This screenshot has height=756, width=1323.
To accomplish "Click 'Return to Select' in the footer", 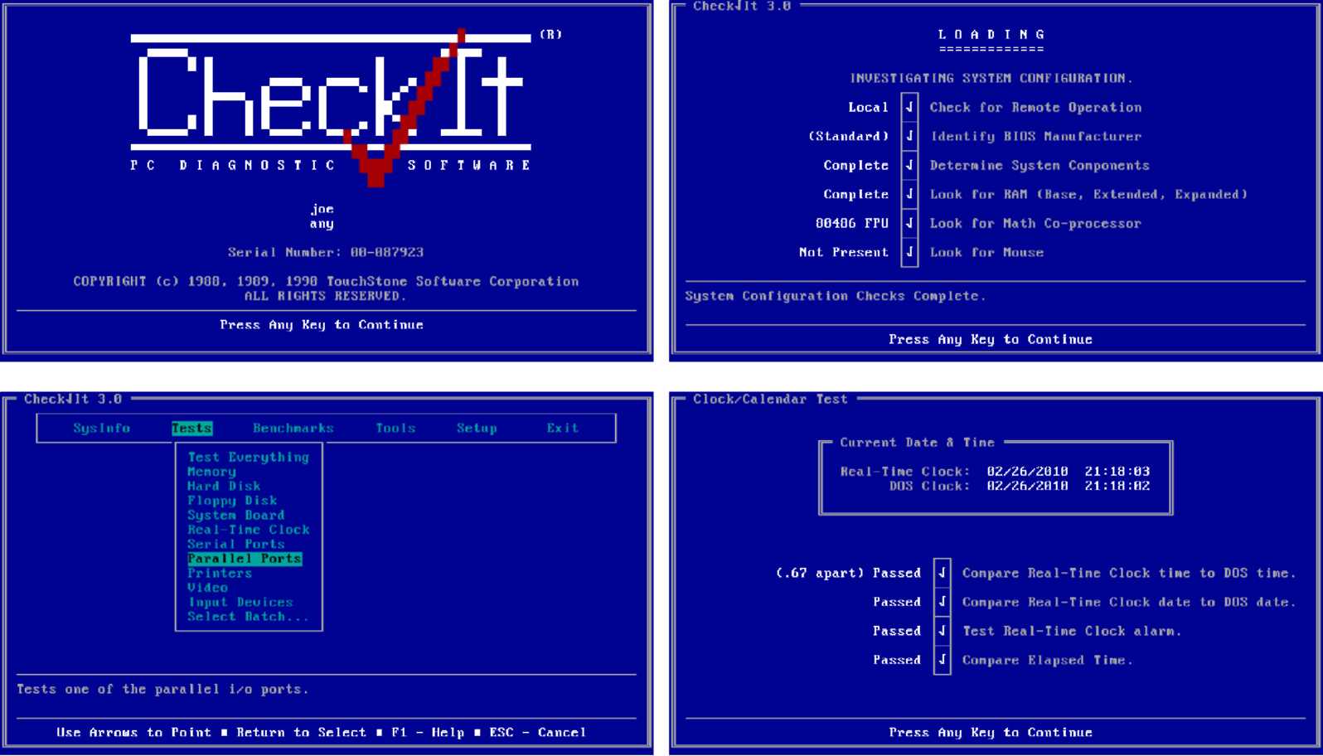I will (x=301, y=733).
